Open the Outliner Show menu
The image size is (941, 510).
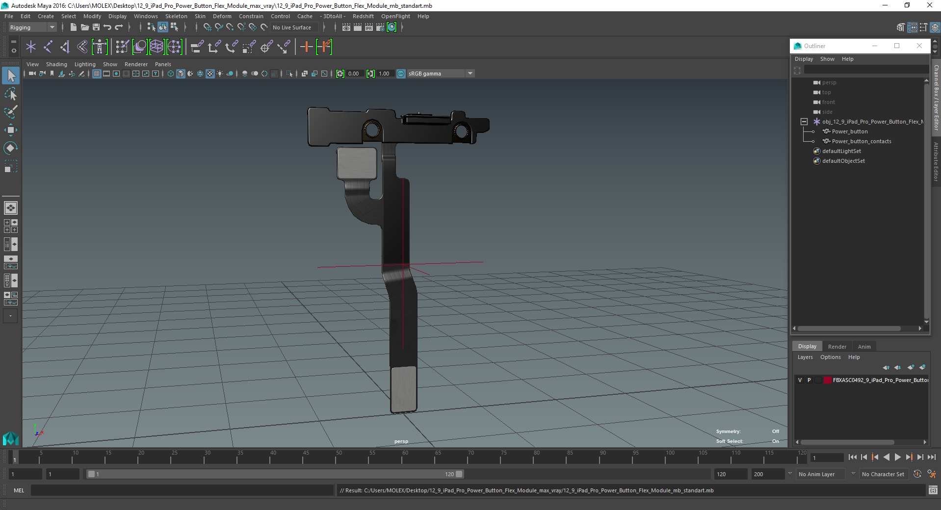[x=827, y=59]
